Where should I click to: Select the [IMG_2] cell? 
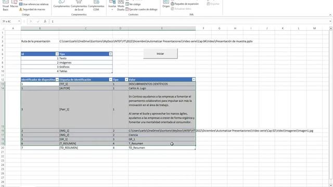click(86, 135)
